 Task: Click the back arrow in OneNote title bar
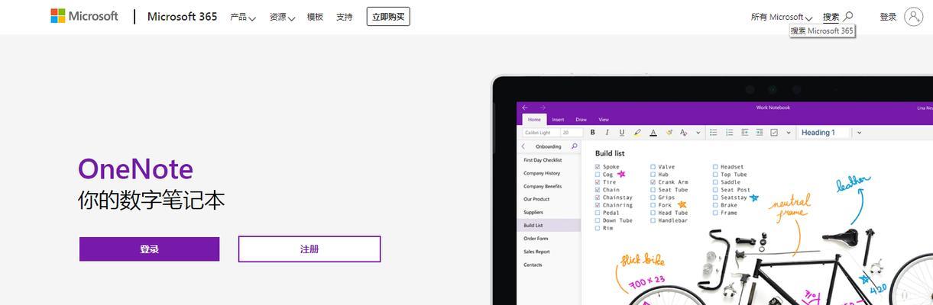point(525,108)
